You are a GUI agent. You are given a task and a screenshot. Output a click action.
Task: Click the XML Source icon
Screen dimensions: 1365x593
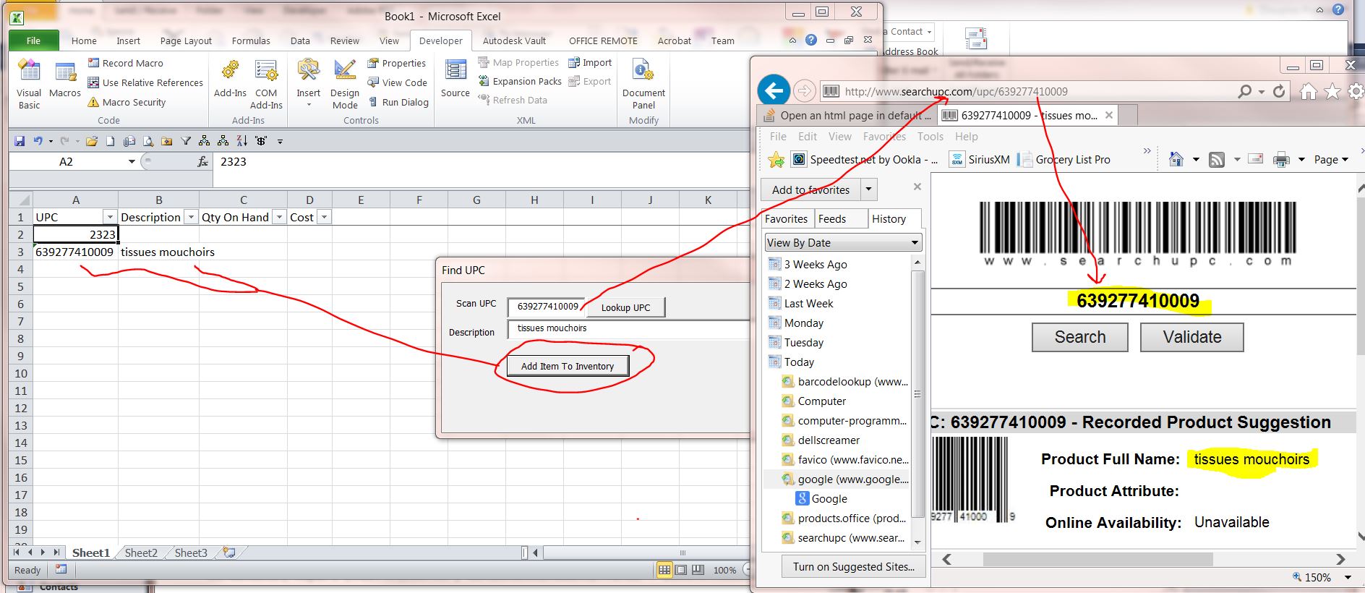(x=455, y=78)
